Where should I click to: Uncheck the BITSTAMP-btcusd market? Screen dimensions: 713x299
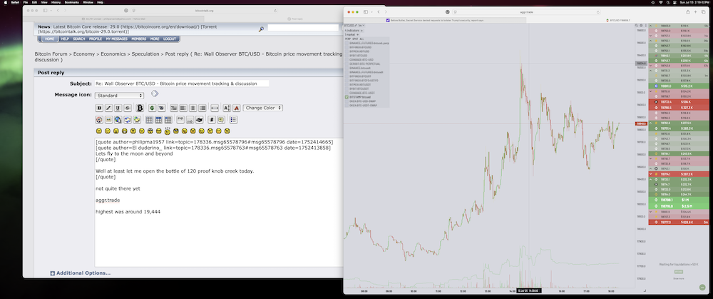click(347, 97)
